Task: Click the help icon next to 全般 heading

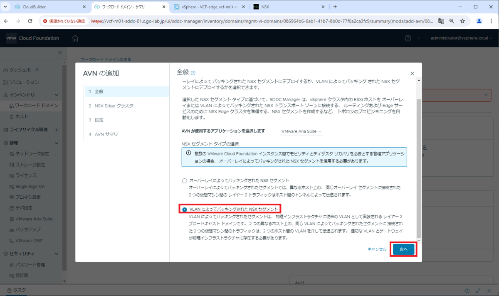Action: point(193,73)
